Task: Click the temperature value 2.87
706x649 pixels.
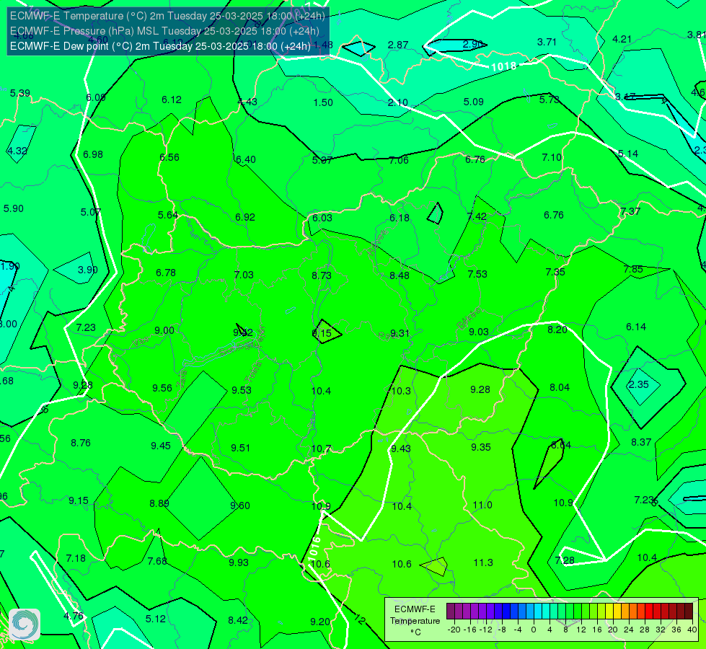Action: tap(398, 45)
